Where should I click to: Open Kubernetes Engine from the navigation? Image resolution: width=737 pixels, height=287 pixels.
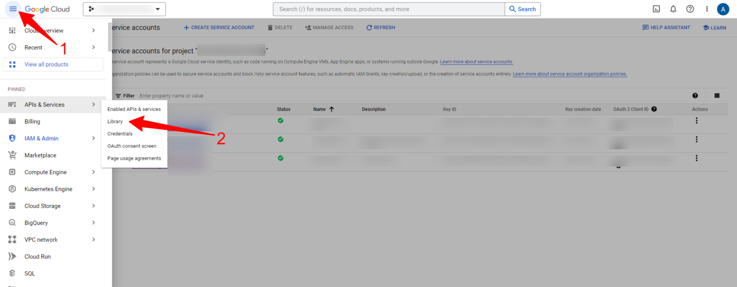pyautogui.click(x=49, y=189)
